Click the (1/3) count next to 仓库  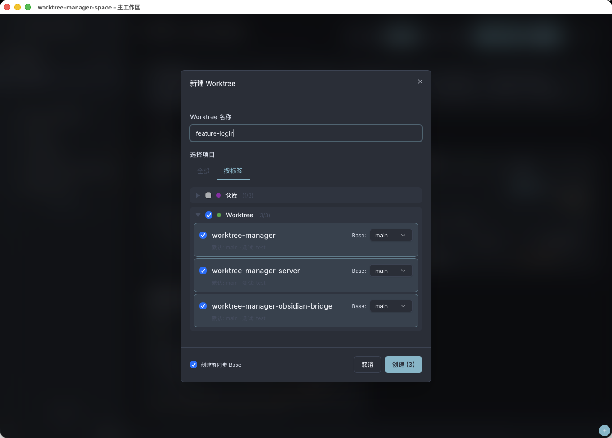pyautogui.click(x=248, y=196)
